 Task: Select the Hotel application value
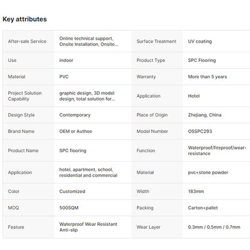click(x=194, y=96)
